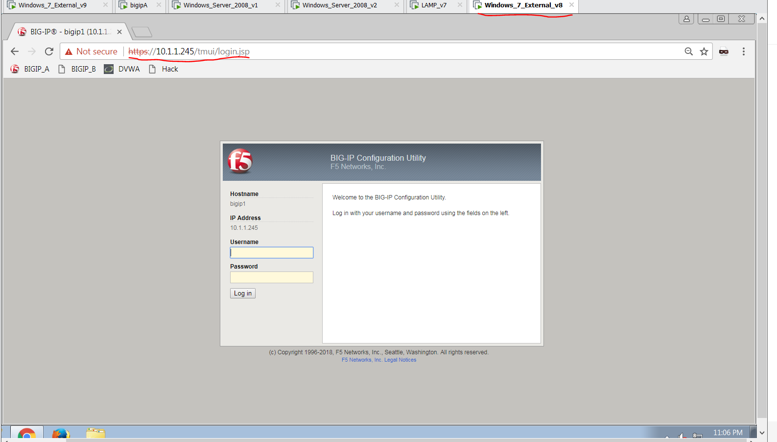Reload the BIG-IP login page
Screen dimensions: 777x442
(x=49, y=51)
